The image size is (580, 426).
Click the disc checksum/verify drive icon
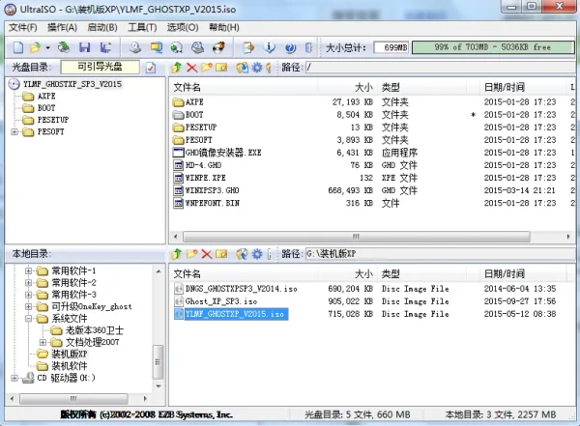(x=197, y=47)
